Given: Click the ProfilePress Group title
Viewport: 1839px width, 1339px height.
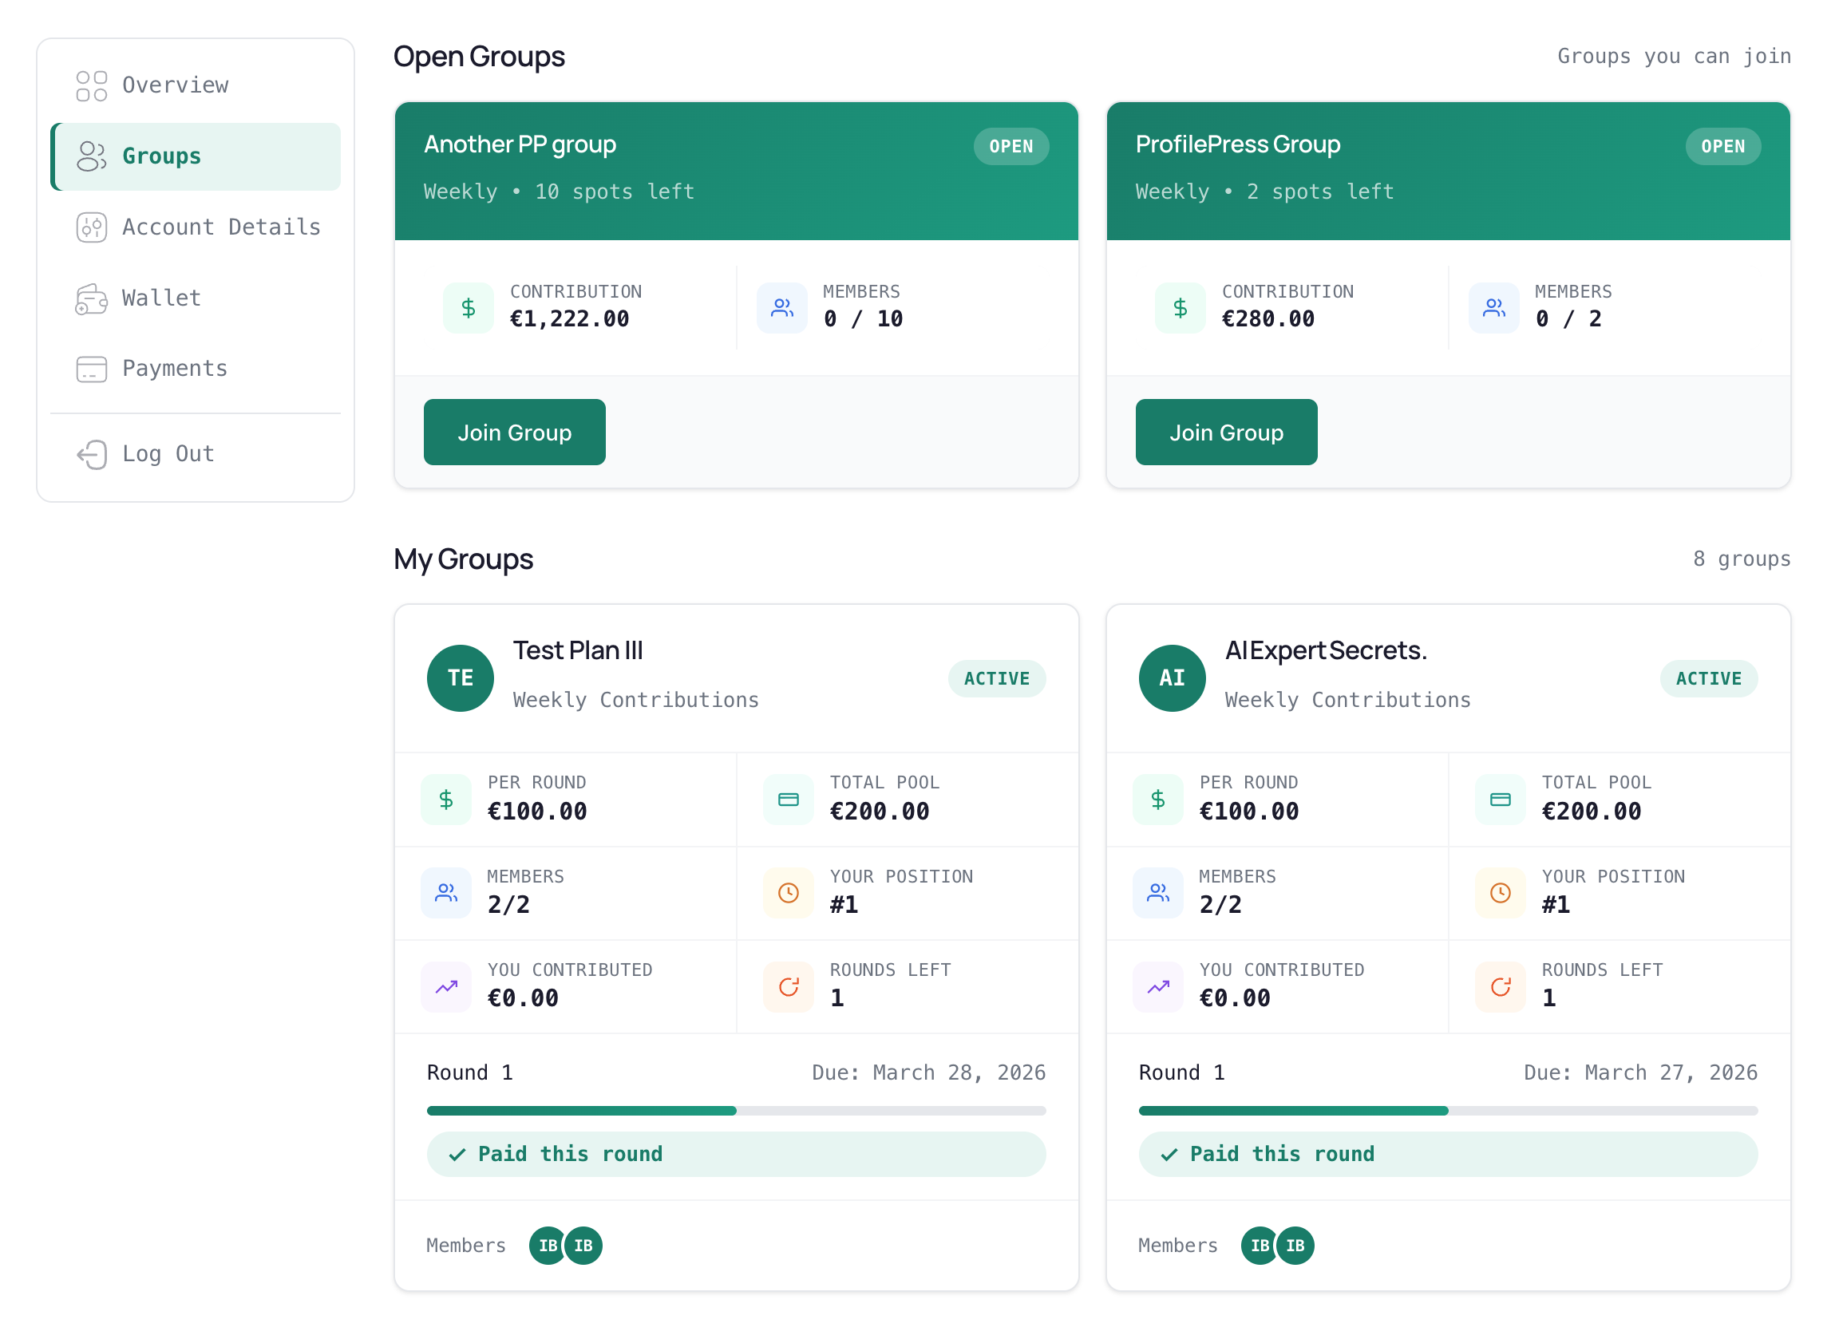Looking at the screenshot, I should coord(1237,144).
